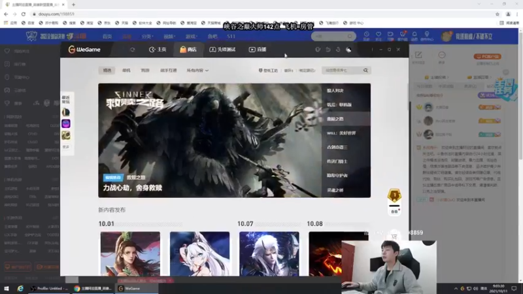Open the first 10.01 game thumbnail

coord(130,253)
